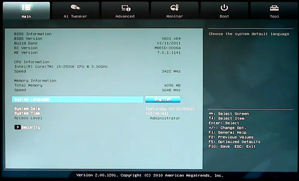Image resolution: width=299 pixels, height=181 pixels.
Task: Click the Main tab list icon
Action: coord(26,8)
